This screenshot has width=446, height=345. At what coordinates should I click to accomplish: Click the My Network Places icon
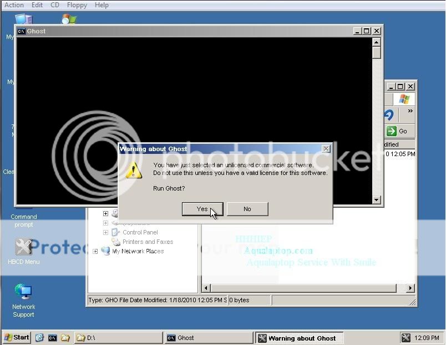[105, 251]
